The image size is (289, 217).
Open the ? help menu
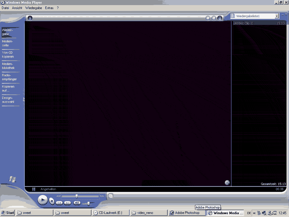(58, 8)
